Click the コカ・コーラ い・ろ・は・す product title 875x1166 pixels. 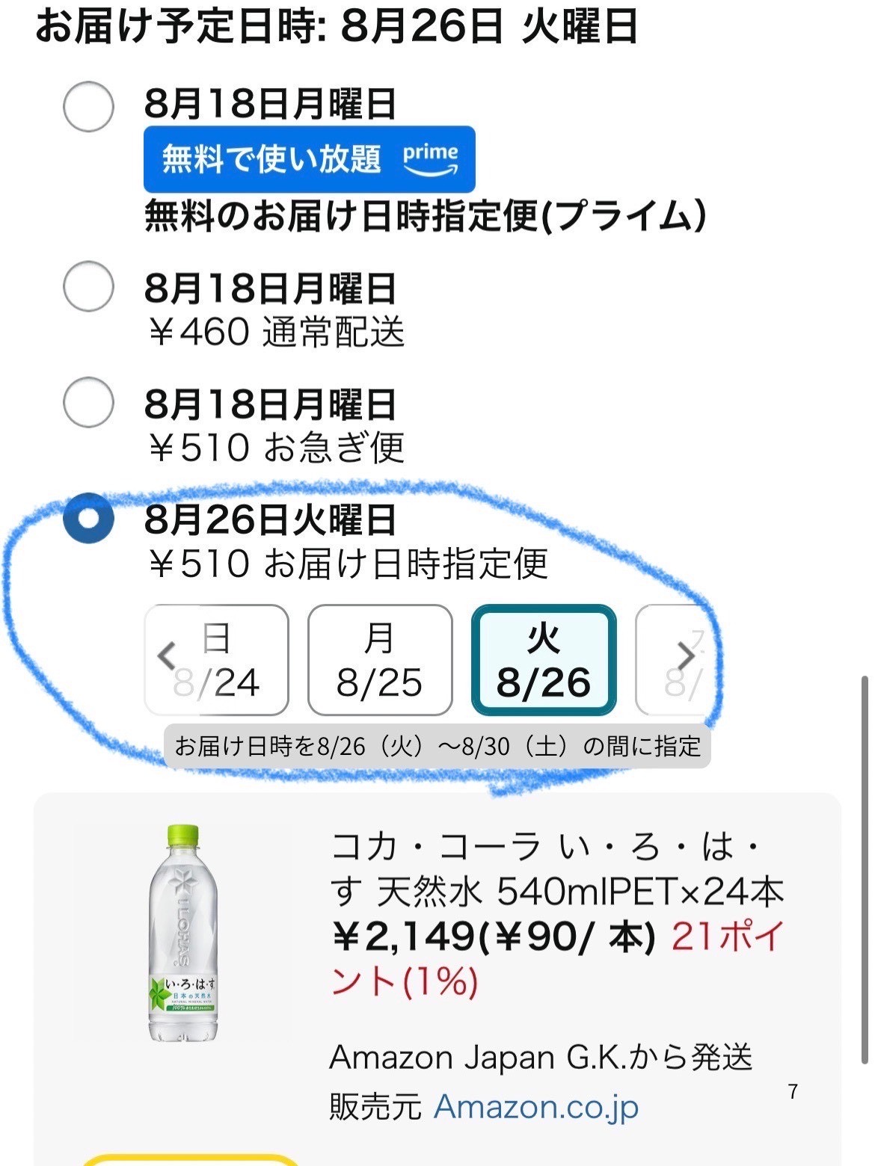click(556, 869)
